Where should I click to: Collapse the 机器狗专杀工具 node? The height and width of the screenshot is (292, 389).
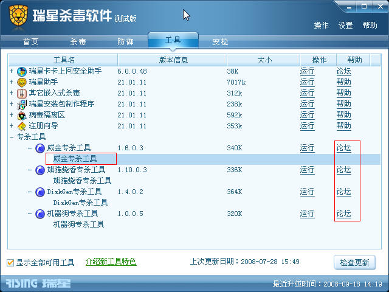30,214
